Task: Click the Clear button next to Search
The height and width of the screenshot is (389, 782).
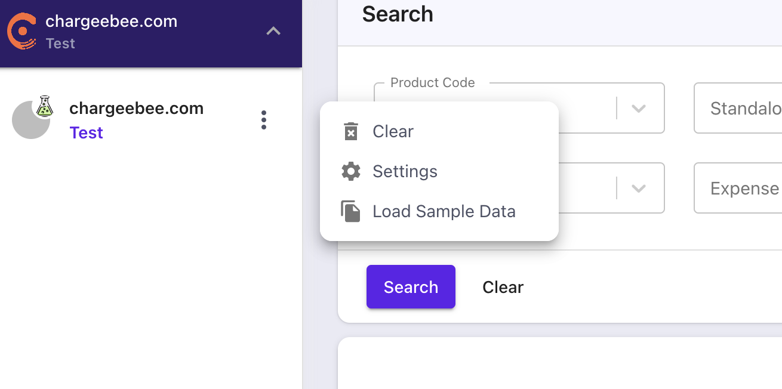Action: (503, 287)
